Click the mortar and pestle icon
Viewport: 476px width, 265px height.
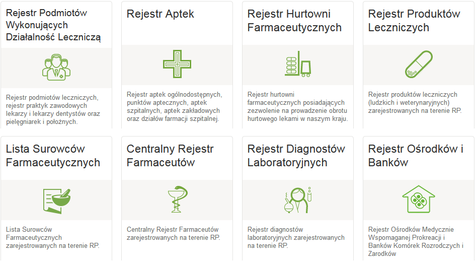pyautogui.click(x=56, y=200)
